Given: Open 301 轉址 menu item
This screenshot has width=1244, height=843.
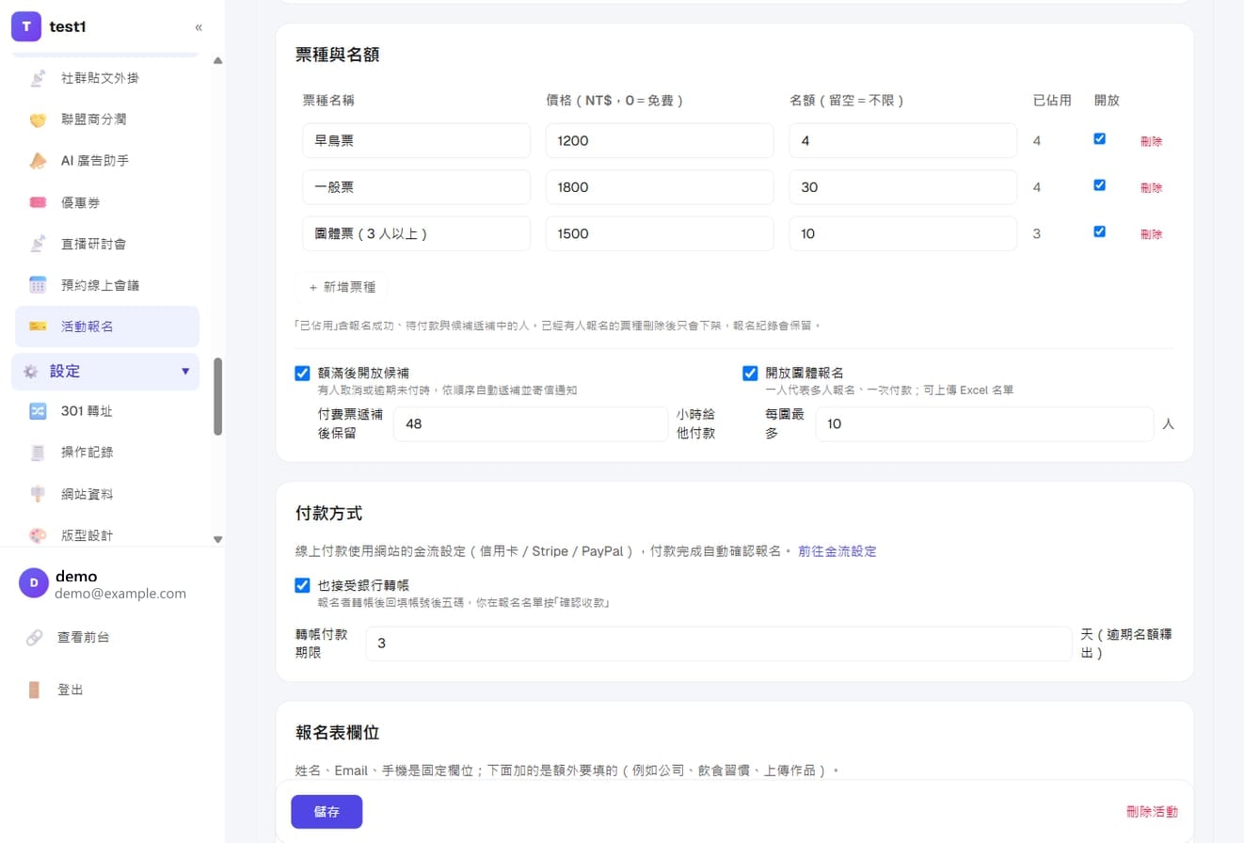Looking at the screenshot, I should 107,411.
